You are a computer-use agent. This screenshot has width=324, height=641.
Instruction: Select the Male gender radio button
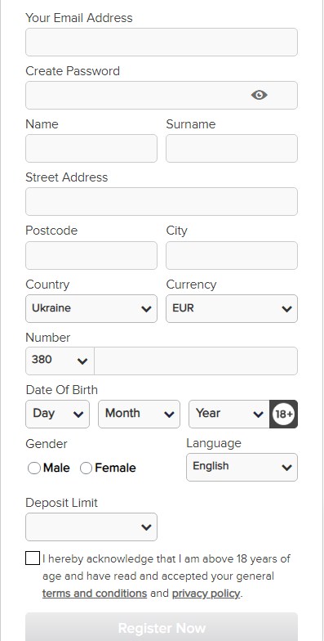pyautogui.click(x=34, y=468)
